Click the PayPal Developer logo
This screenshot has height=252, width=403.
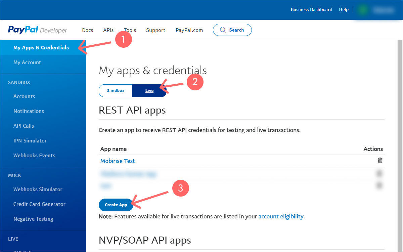coord(38,30)
